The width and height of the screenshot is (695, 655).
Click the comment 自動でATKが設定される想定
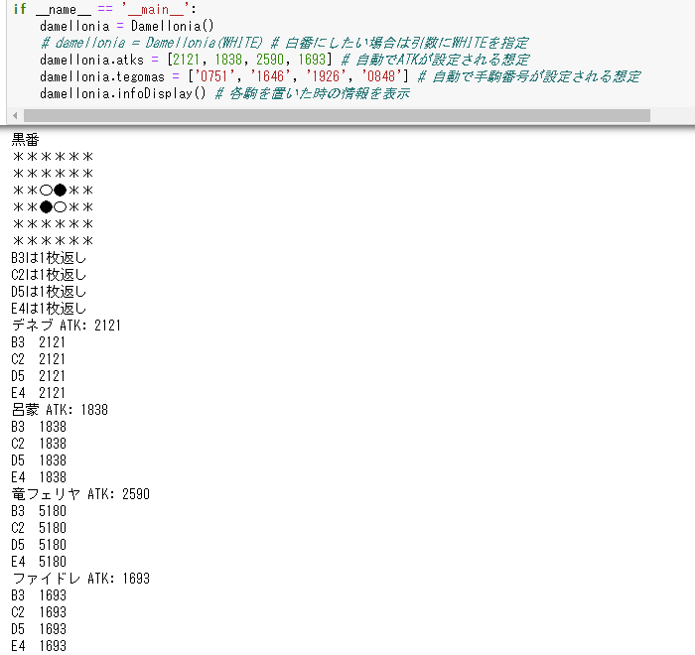pos(436,60)
